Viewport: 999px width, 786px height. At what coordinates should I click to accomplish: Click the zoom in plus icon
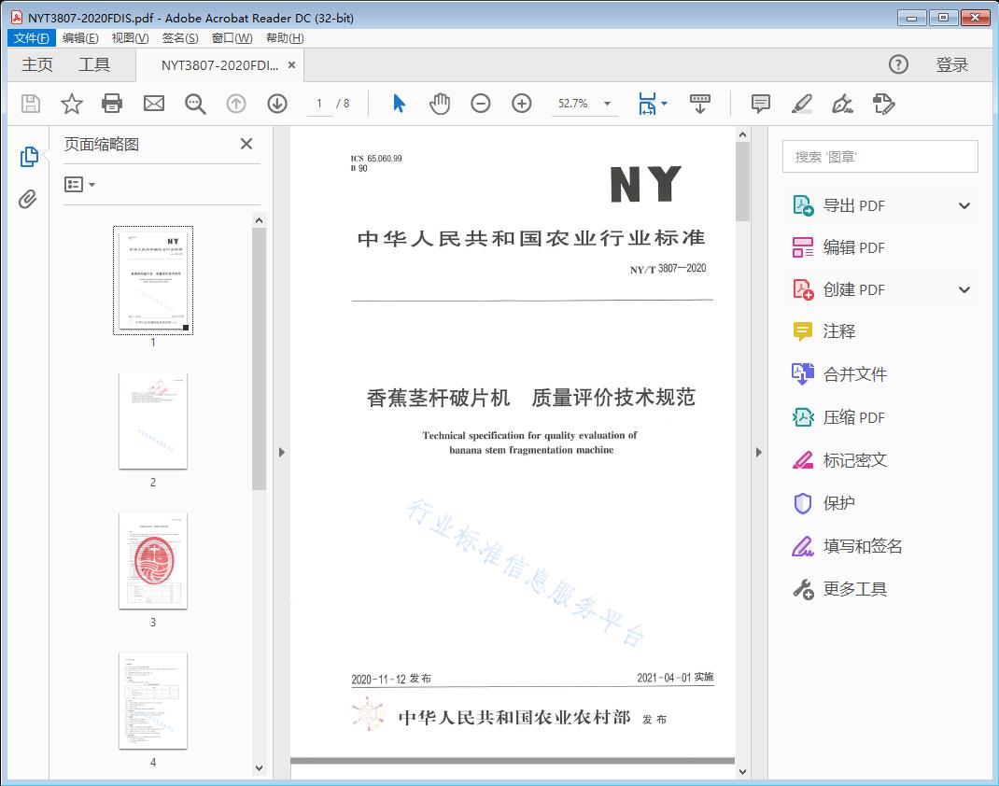522,104
